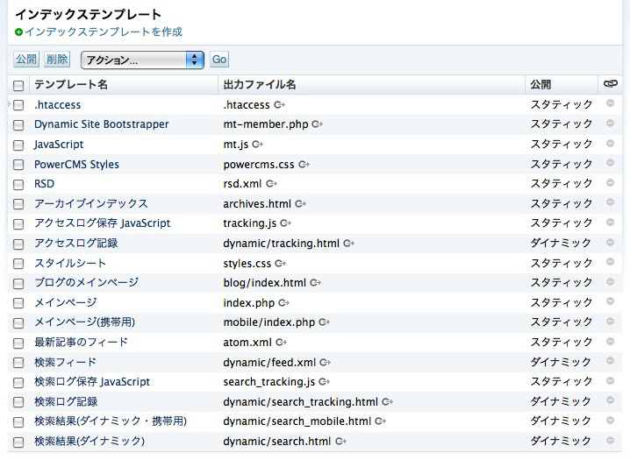The image size is (630, 460).
Task: Open the view icon next to dynamic/feed.xml
Action: 325,362
